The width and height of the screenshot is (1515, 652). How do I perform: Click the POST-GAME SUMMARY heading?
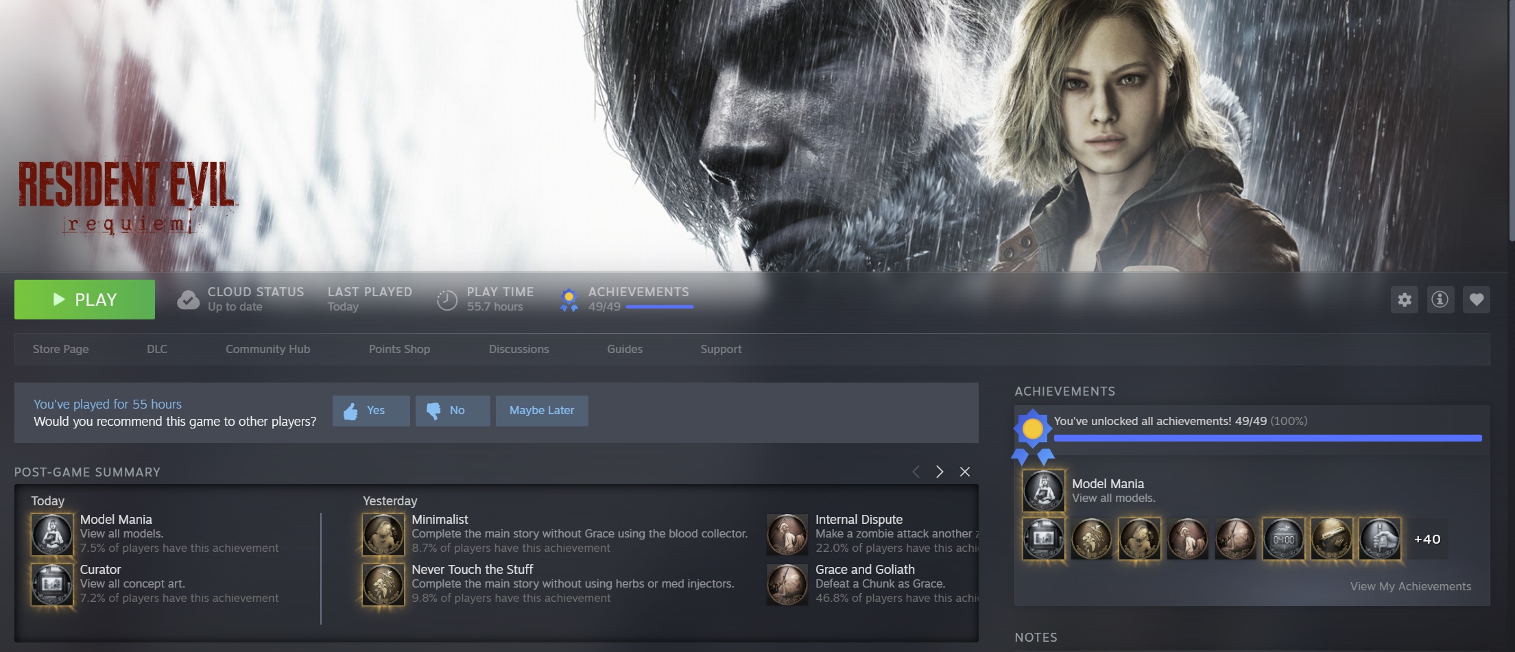(87, 472)
